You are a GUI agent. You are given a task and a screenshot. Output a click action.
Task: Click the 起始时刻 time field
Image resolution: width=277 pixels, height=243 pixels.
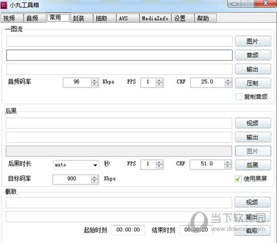pos(129,230)
